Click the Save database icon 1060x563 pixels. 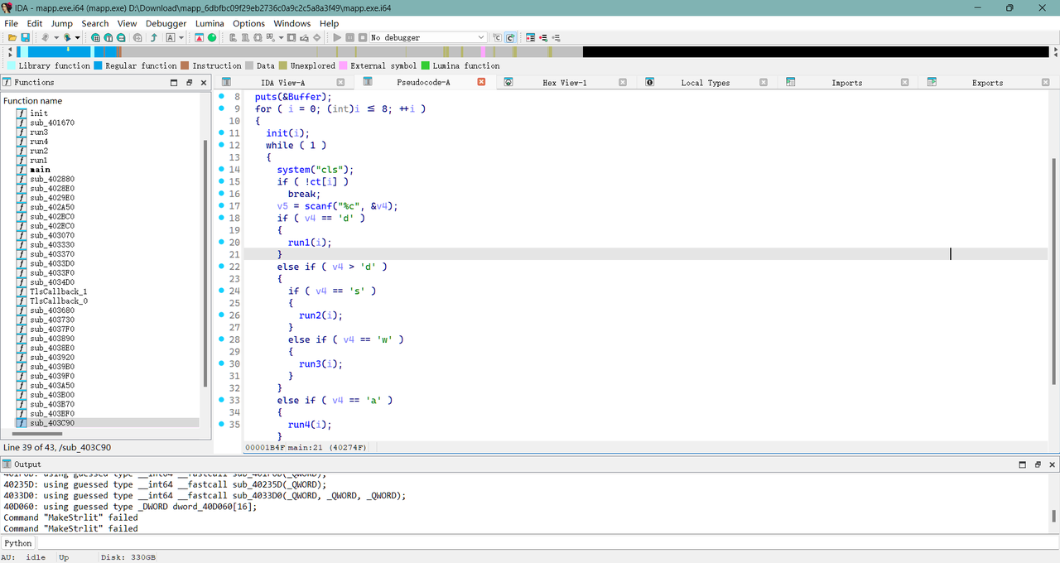point(26,37)
